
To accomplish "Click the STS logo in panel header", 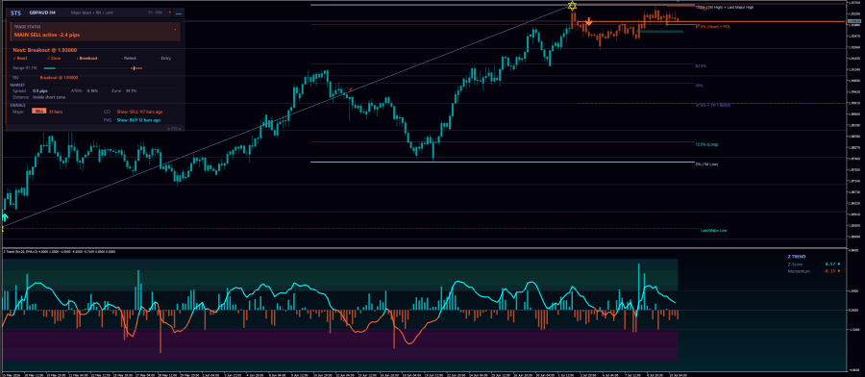I will pyautogui.click(x=16, y=13).
